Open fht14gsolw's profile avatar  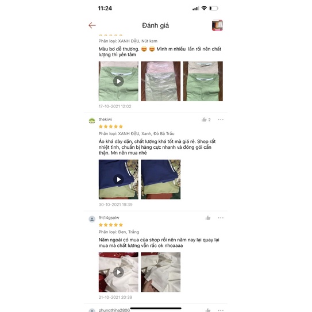coord(92,219)
